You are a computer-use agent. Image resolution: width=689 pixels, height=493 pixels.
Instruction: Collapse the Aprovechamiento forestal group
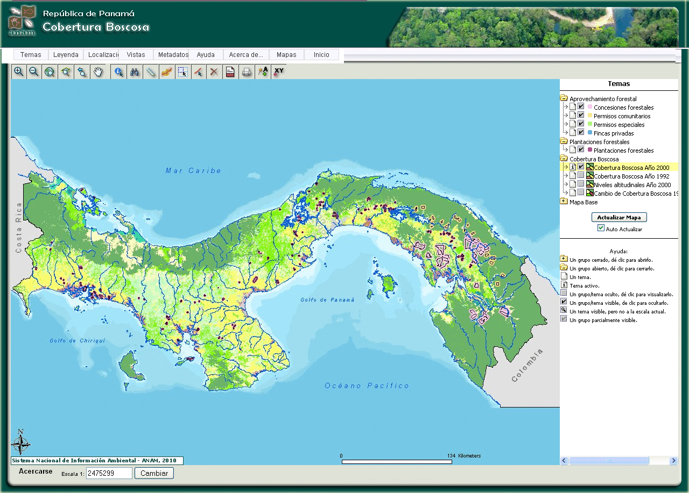564,98
